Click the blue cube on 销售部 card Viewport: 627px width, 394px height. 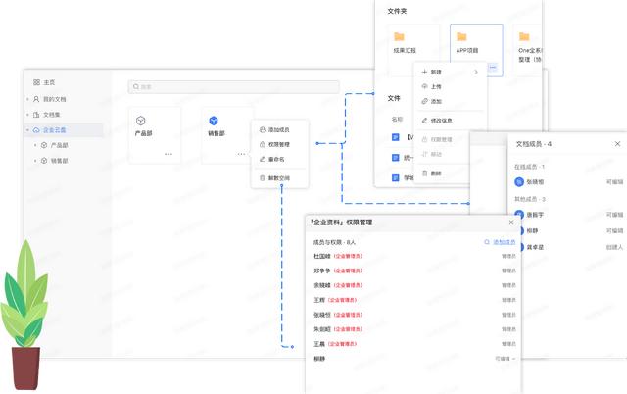tap(214, 121)
